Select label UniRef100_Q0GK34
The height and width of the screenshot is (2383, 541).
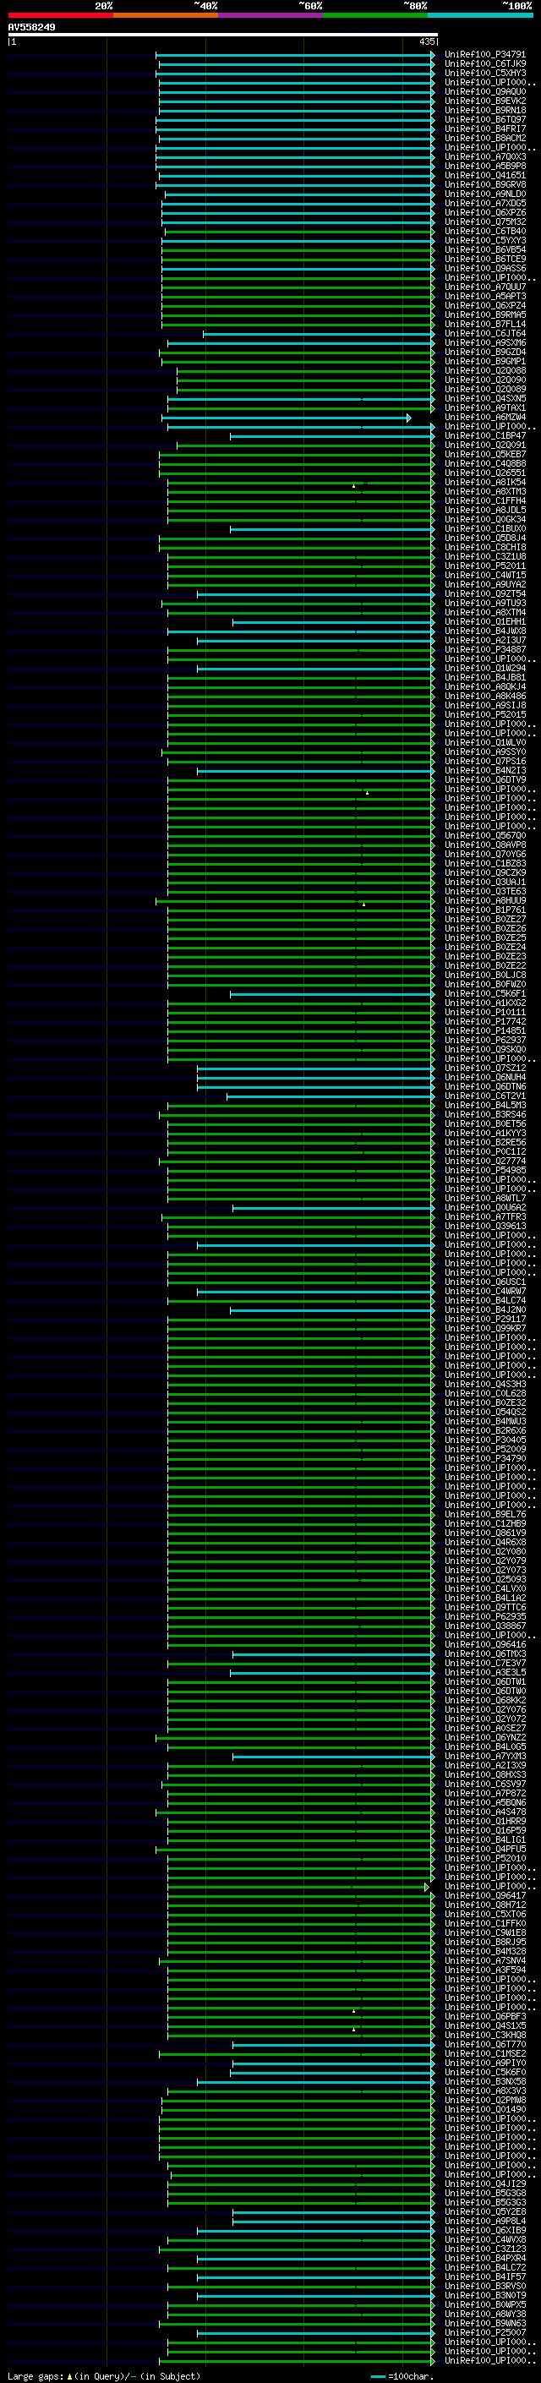click(484, 519)
